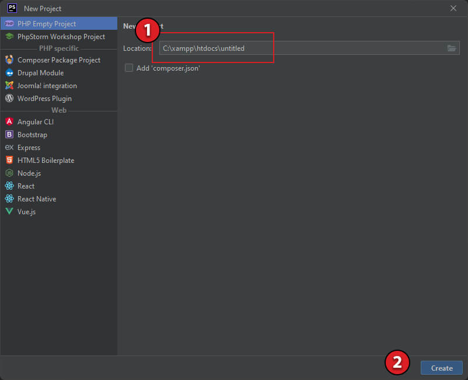Select the Angular CLI project type icon
Viewport: 468px width, 380px height.
9,121
